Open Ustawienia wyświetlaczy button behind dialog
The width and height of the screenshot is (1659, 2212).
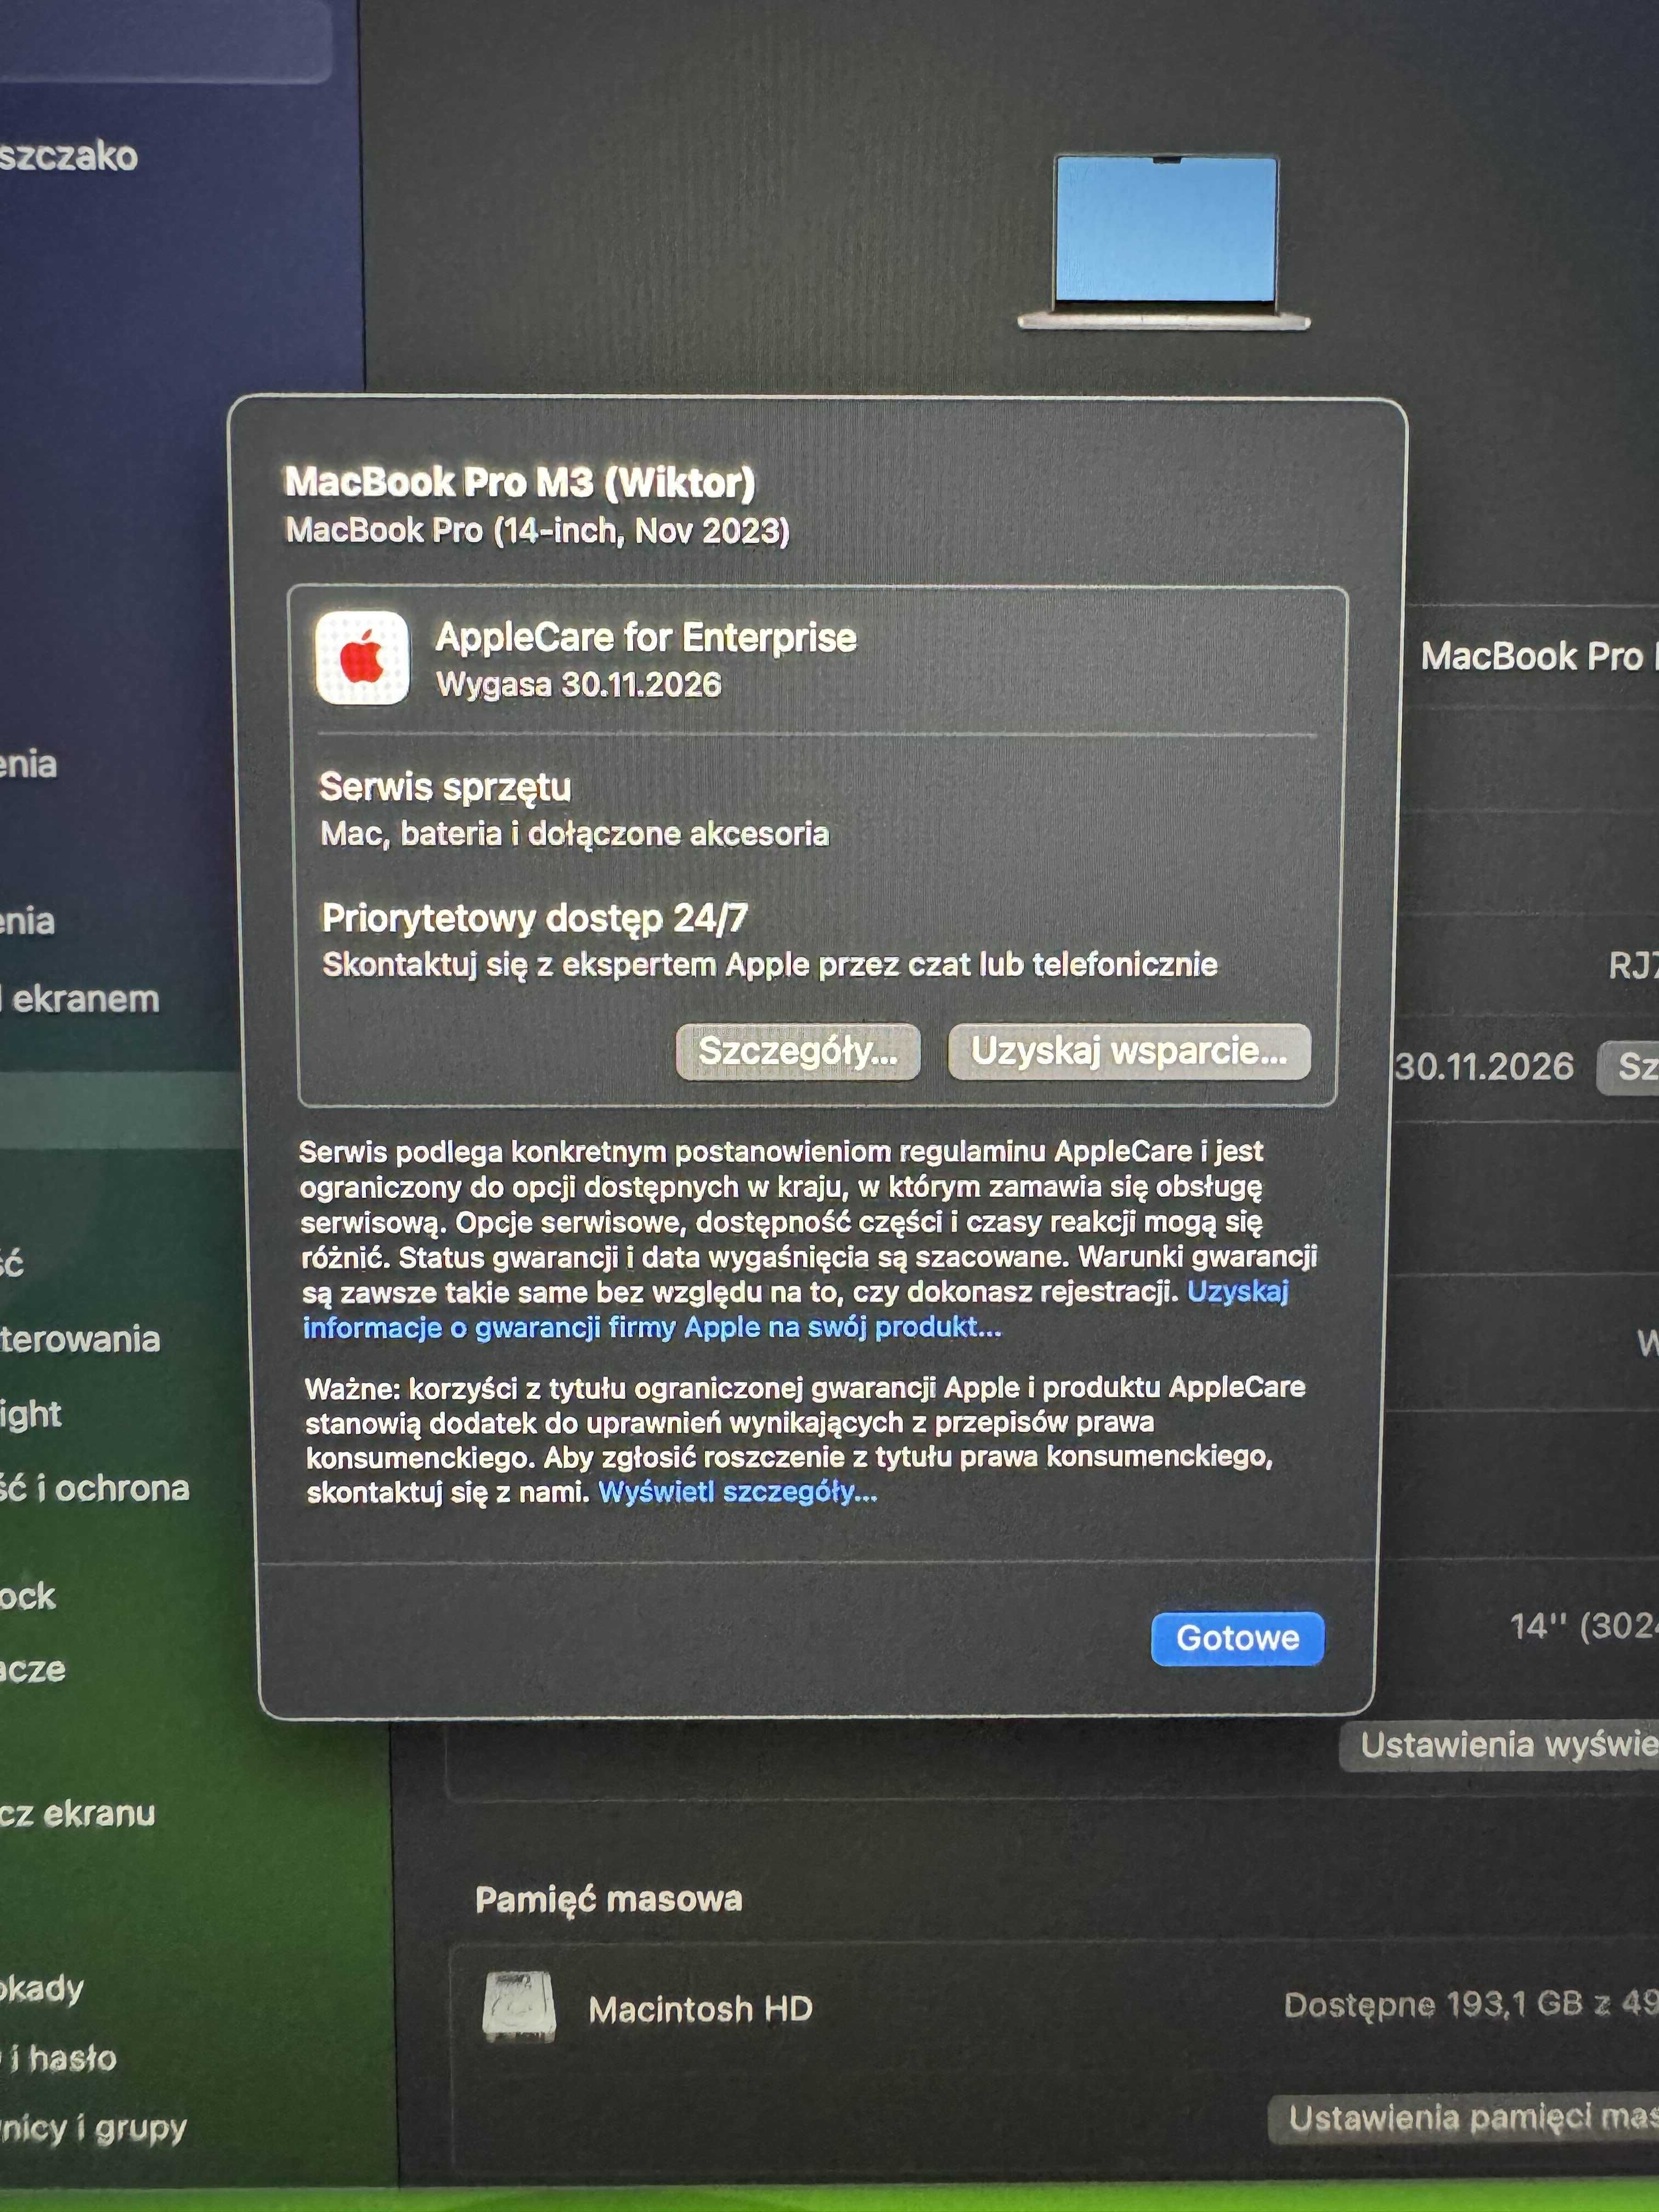pos(1500,1745)
